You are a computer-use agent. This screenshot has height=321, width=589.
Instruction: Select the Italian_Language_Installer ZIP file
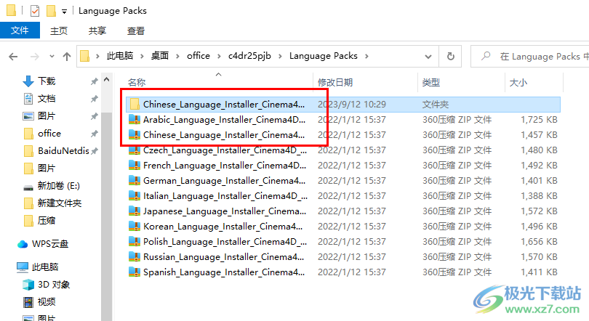343,196
